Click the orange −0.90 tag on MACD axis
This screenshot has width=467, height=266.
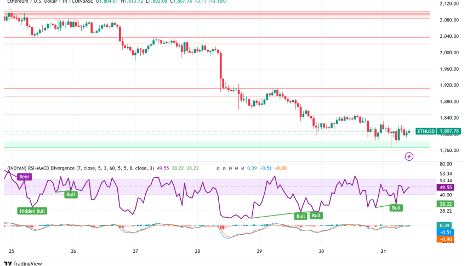point(446,239)
